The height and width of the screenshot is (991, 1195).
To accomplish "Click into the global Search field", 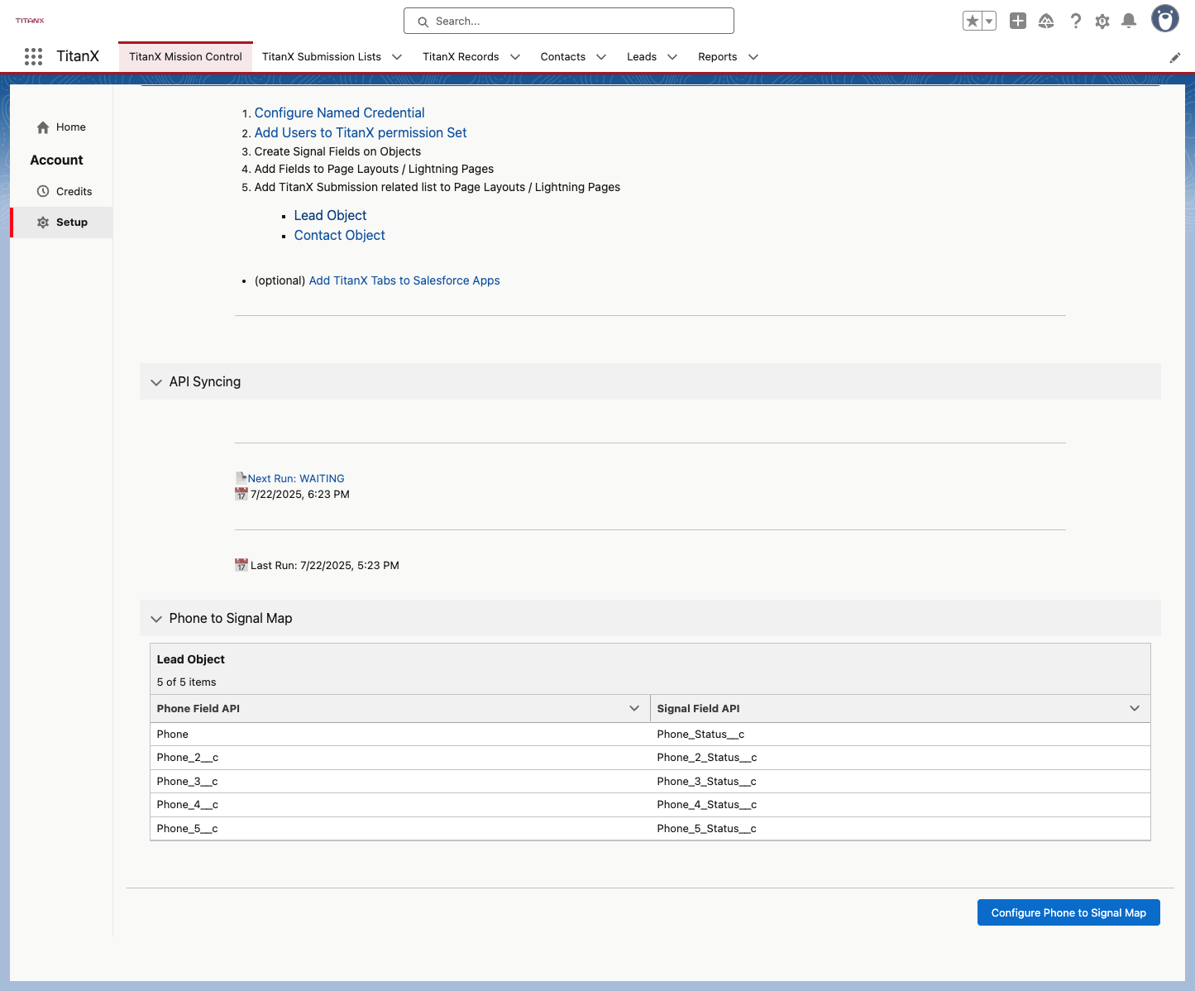I will tap(569, 21).
